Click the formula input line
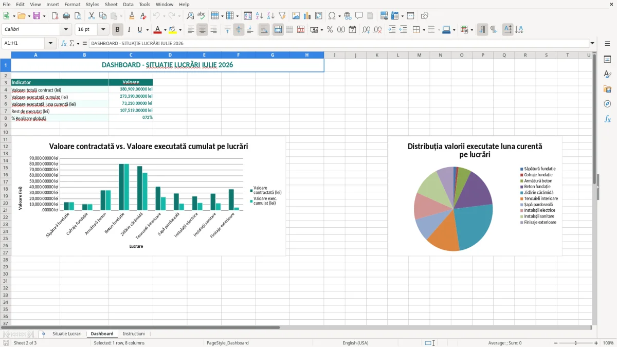 339,43
